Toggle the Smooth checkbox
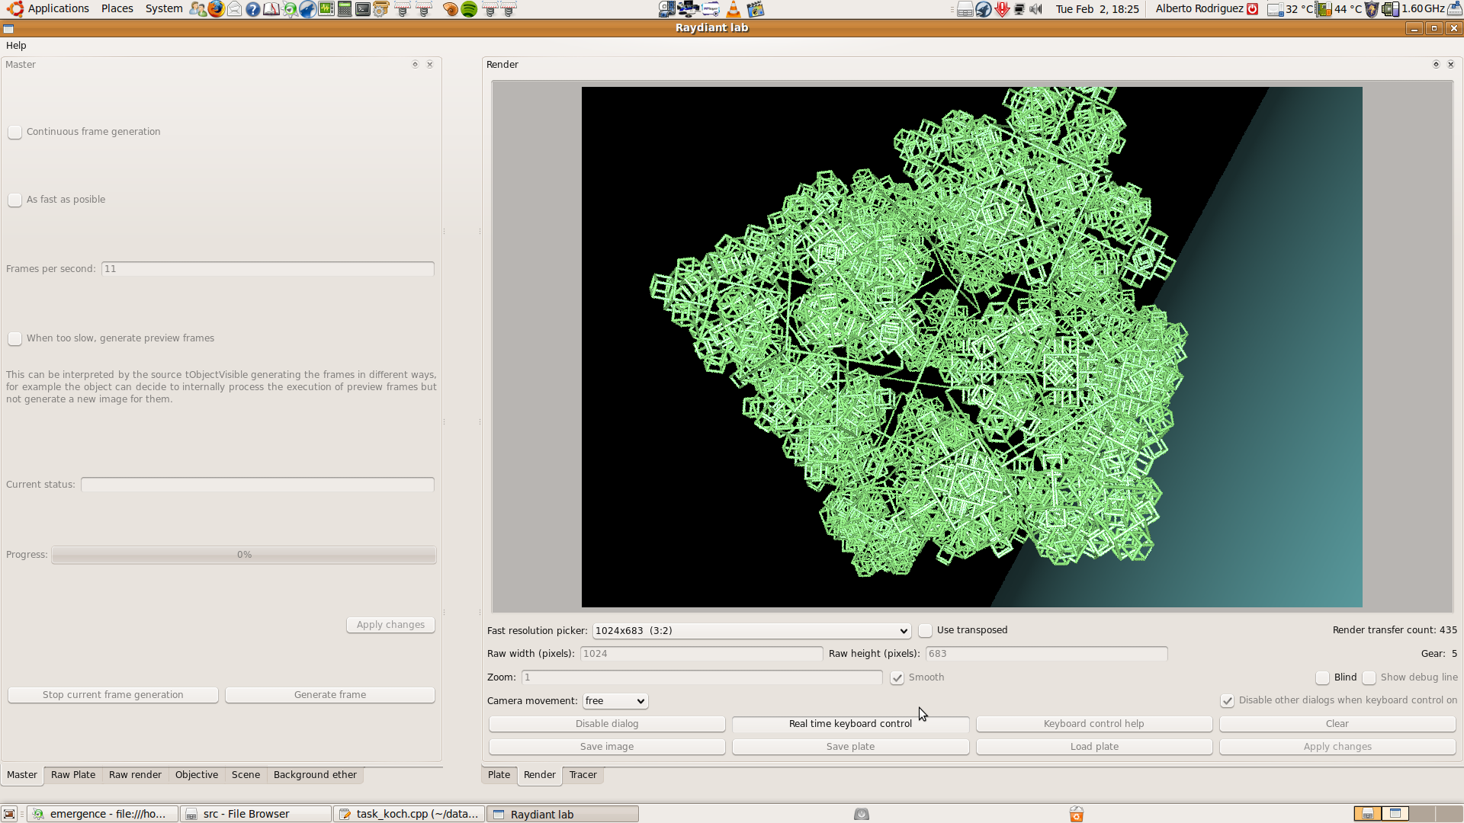Screen dimensions: 1464x823 click(897, 677)
